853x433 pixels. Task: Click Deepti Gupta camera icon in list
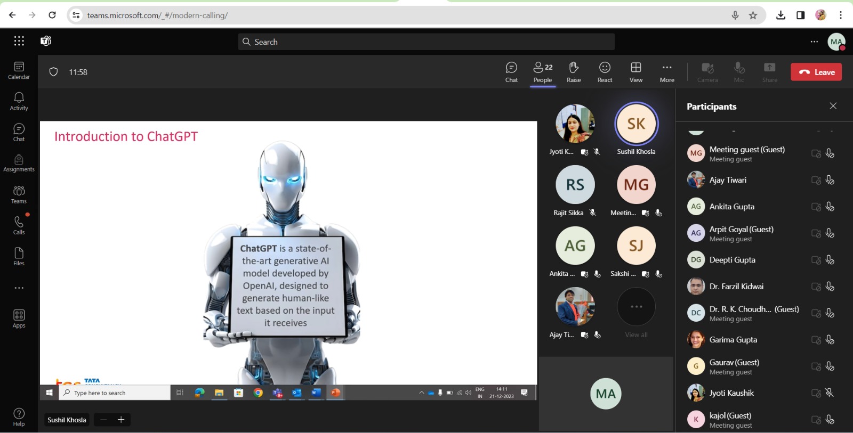tap(816, 260)
